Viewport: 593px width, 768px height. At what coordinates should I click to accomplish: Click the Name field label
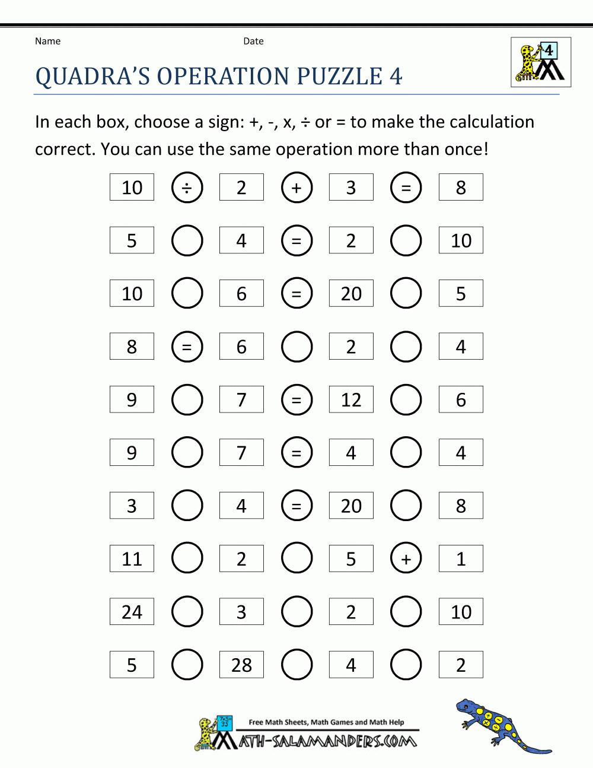point(47,41)
